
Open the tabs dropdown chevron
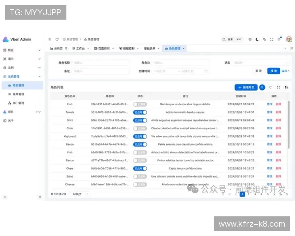[x=285, y=48]
